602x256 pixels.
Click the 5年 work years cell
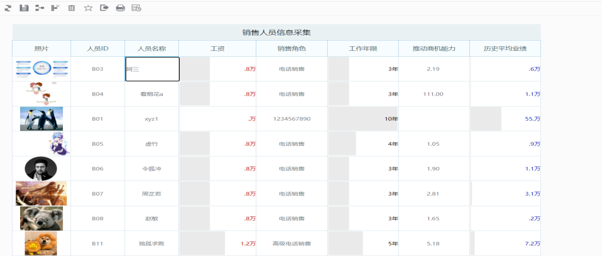click(363, 244)
